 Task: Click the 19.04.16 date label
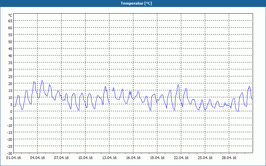157,158
